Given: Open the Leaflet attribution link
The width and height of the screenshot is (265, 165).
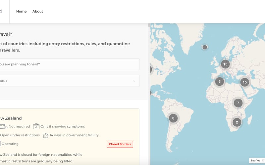Looking at the screenshot, I should [255, 160].
